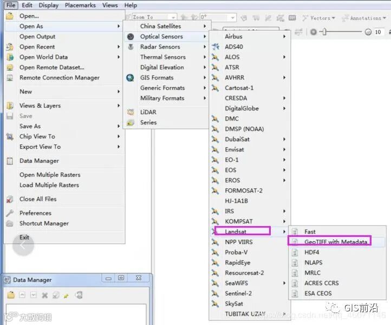Image resolution: width=391 pixels, height=325 pixels.
Task: Expand the Generic Formats submenu
Action: (x=166, y=88)
